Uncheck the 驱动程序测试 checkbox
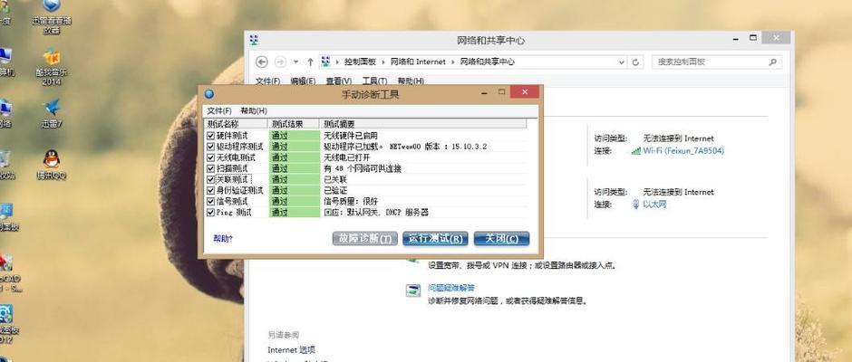Screen dimensions: 852x362 tap(211, 147)
